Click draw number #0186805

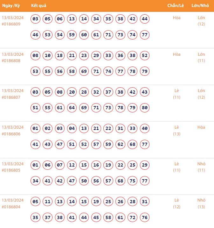click(11, 170)
